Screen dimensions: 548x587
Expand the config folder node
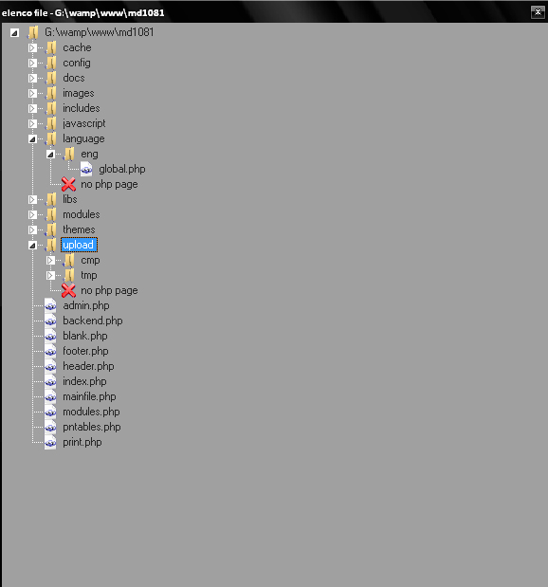(32, 63)
